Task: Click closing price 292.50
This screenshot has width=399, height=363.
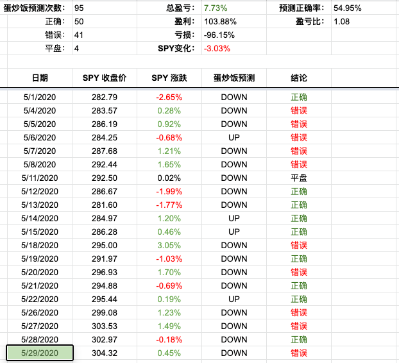Action: coord(105,178)
